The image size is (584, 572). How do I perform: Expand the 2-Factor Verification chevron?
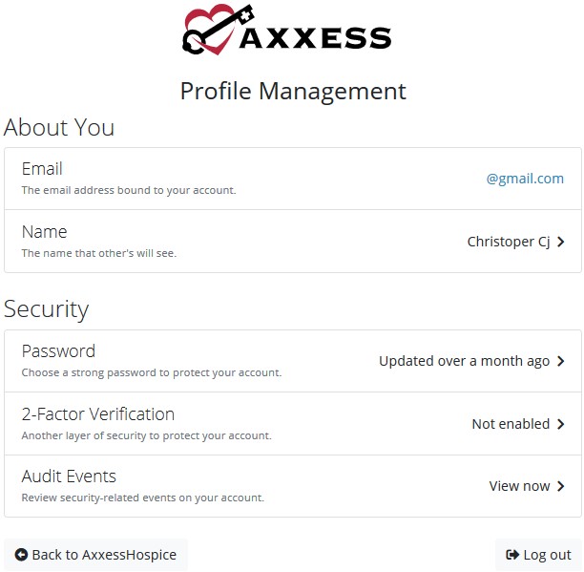[561, 424]
